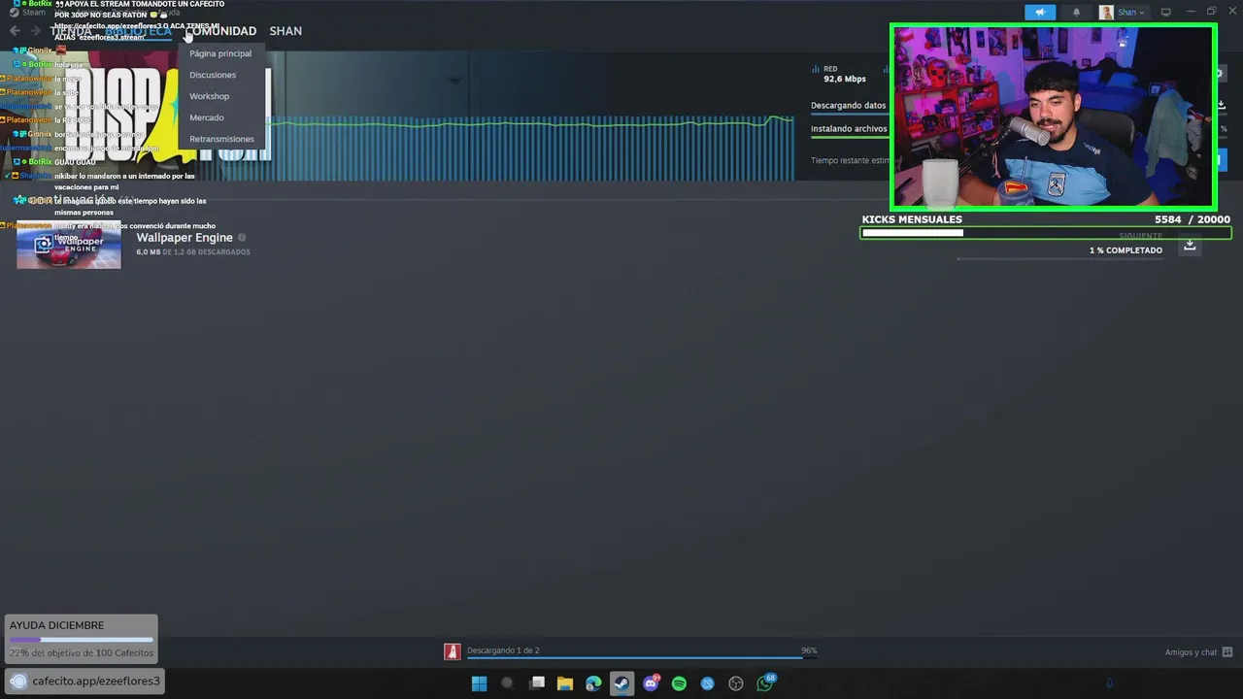Click the game icon in bottom download bar
Viewport: 1243px width, 699px height.
pos(452,651)
